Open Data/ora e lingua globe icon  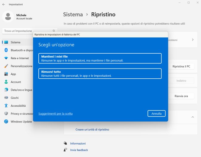coord(6,90)
